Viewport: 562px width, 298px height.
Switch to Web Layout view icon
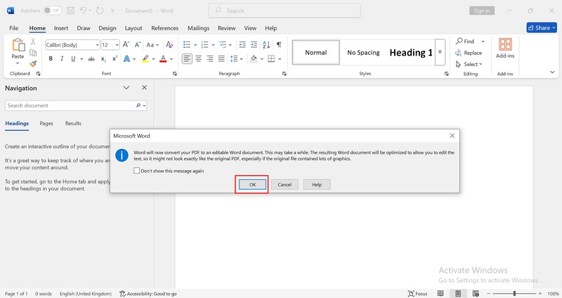pyautogui.click(x=476, y=293)
